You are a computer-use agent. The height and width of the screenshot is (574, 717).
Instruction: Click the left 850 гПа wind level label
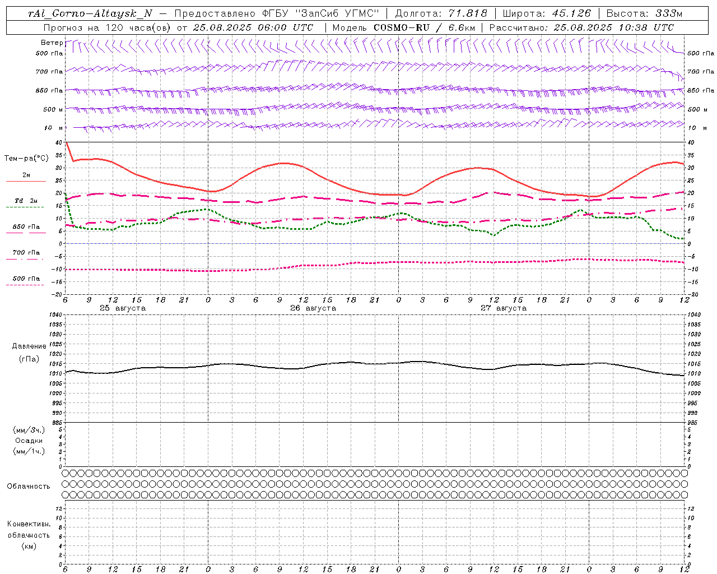[49, 90]
